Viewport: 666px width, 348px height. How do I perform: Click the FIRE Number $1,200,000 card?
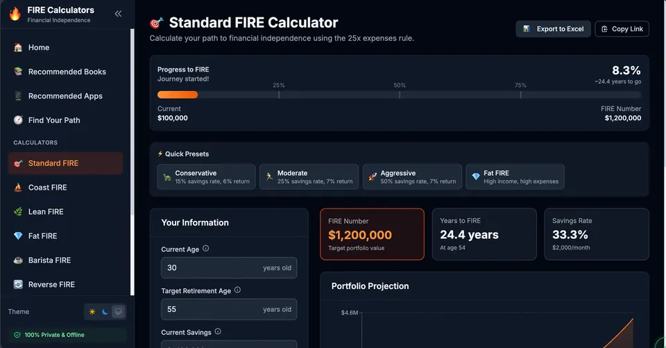(x=372, y=234)
